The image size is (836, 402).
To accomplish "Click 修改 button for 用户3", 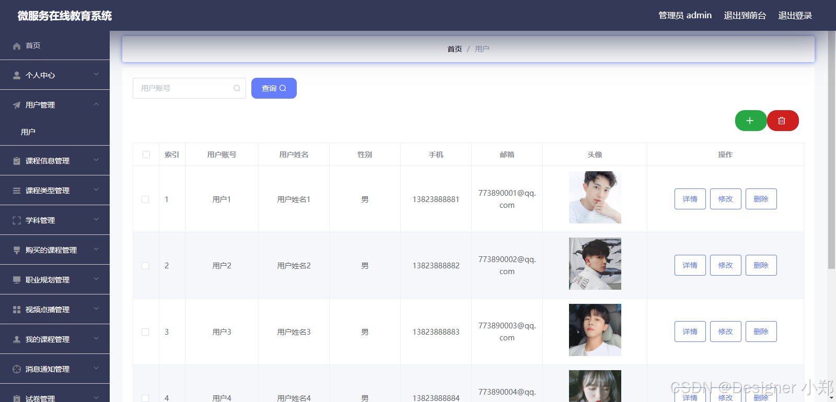I will [x=726, y=332].
